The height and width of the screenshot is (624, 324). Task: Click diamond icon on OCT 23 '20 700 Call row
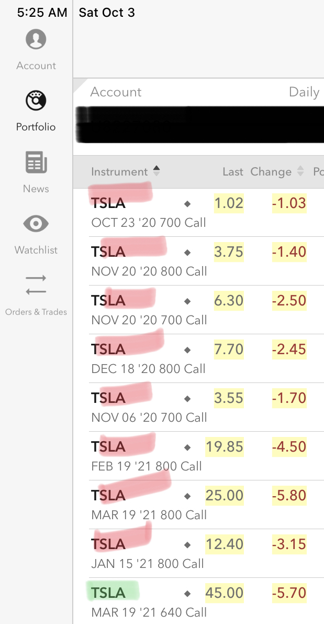(x=187, y=203)
